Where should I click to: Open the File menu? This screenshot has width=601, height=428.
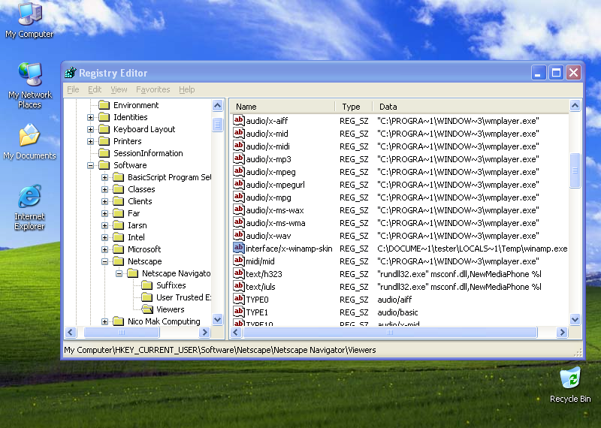pyautogui.click(x=73, y=89)
